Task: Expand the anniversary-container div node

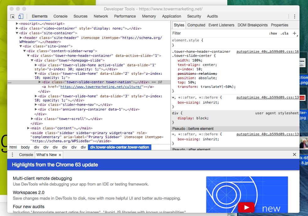Action: (x=36, y=109)
